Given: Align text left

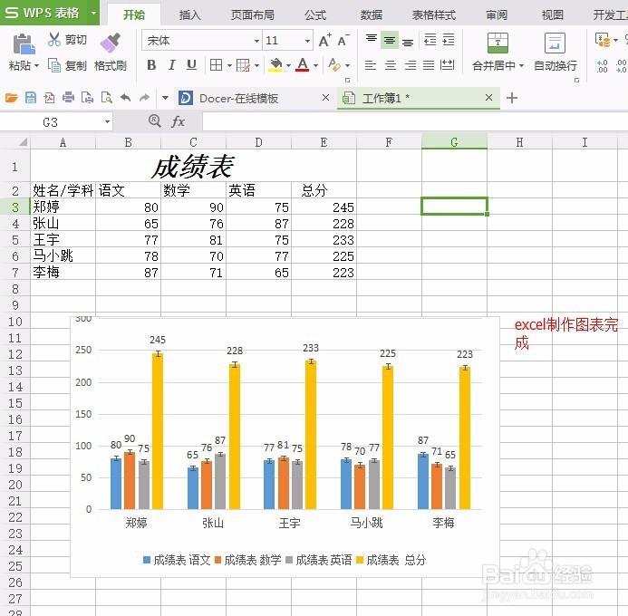Looking at the screenshot, I should tap(371, 65).
